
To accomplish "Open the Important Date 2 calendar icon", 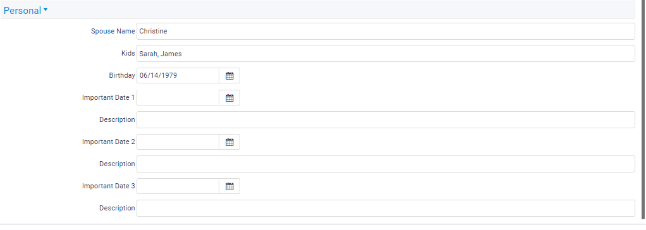I will click(229, 142).
